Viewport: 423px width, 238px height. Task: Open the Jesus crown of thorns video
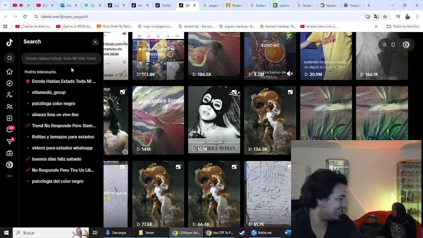pyautogui.click(x=116, y=120)
